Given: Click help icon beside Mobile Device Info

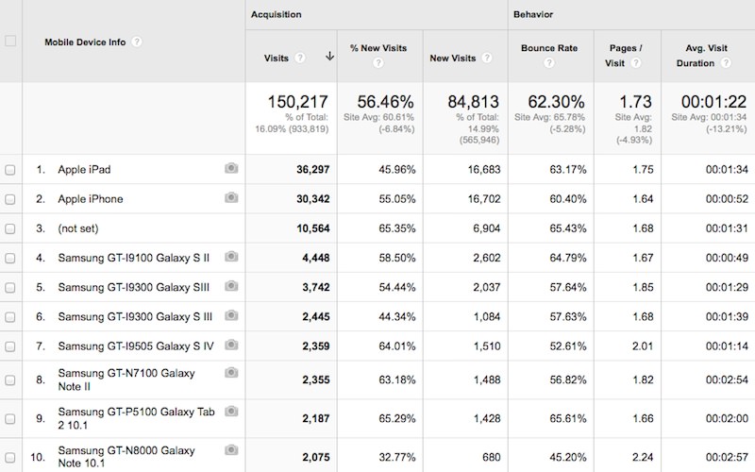Looking at the screenshot, I should [x=137, y=42].
